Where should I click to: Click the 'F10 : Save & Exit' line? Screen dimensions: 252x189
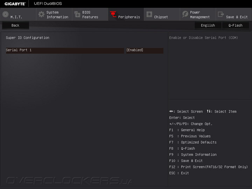point(186,161)
